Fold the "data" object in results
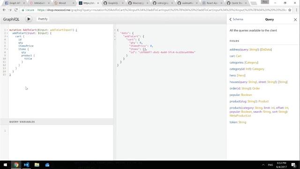 115,33
